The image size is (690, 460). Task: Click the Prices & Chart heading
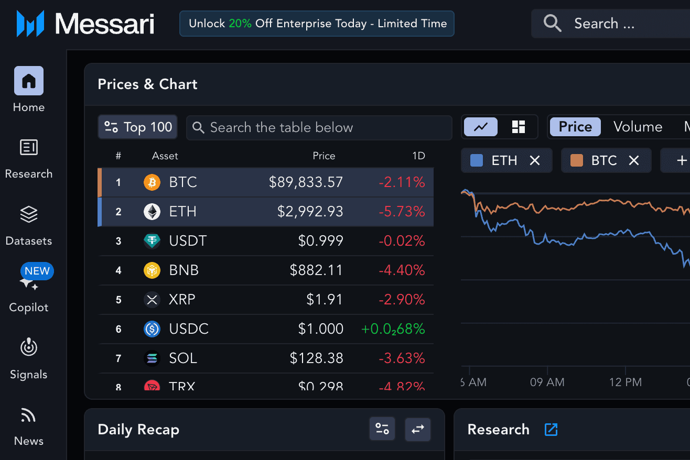147,84
